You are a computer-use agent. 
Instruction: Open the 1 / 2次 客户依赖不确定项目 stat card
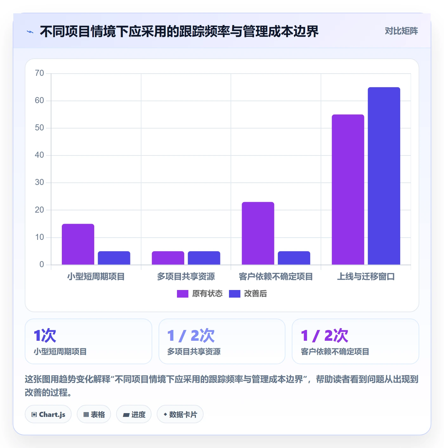[356, 341]
